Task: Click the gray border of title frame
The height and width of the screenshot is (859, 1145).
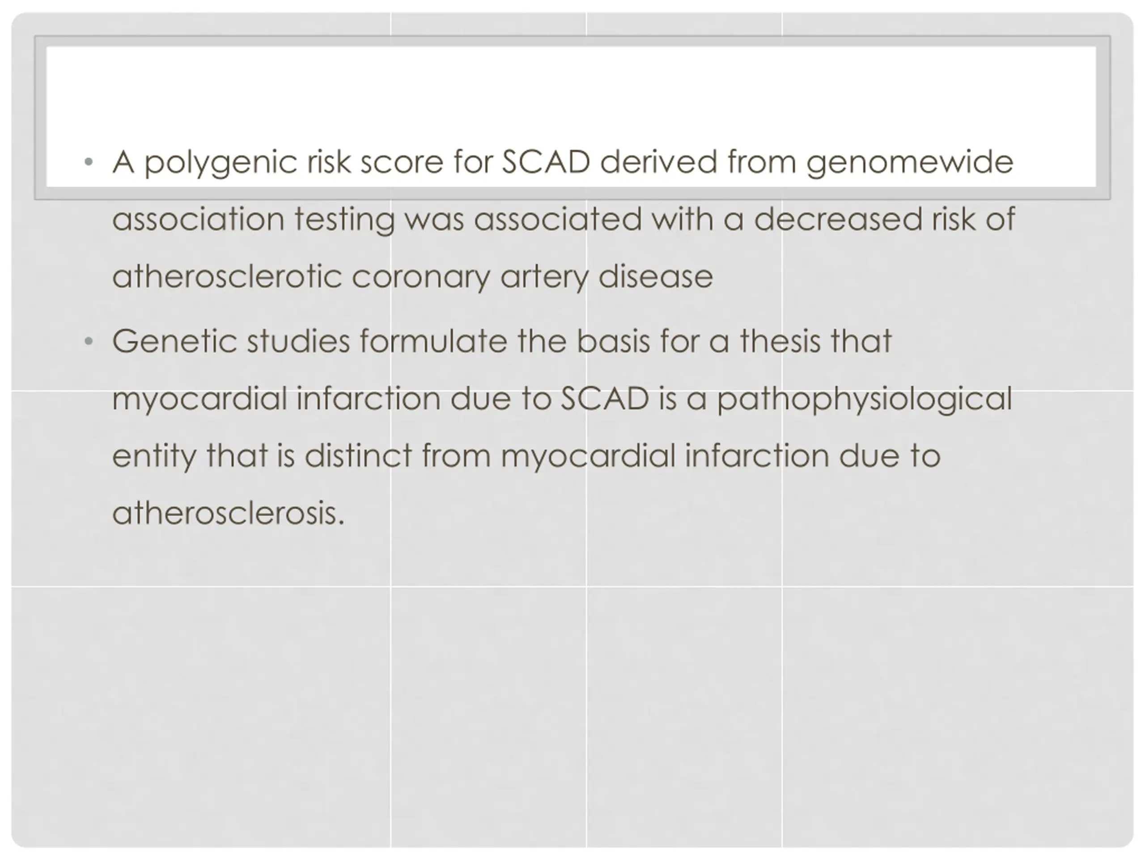Action: [572, 41]
